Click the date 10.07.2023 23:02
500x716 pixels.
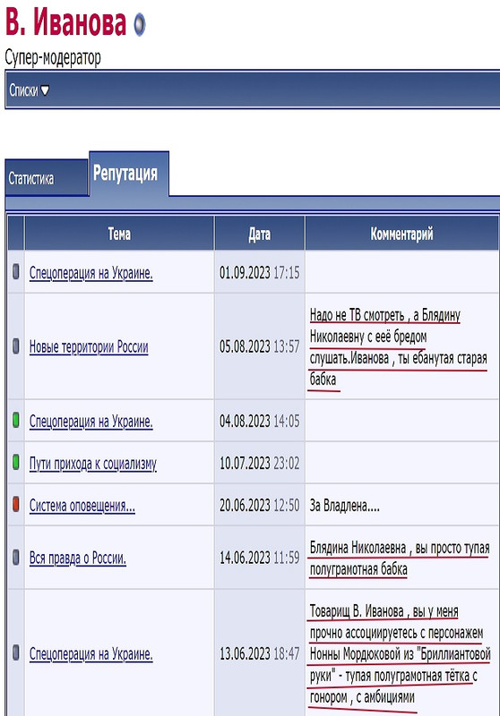point(260,463)
